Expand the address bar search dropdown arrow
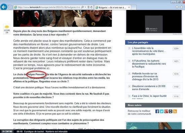Screen dimensions: 185x133 coord(85,7)
